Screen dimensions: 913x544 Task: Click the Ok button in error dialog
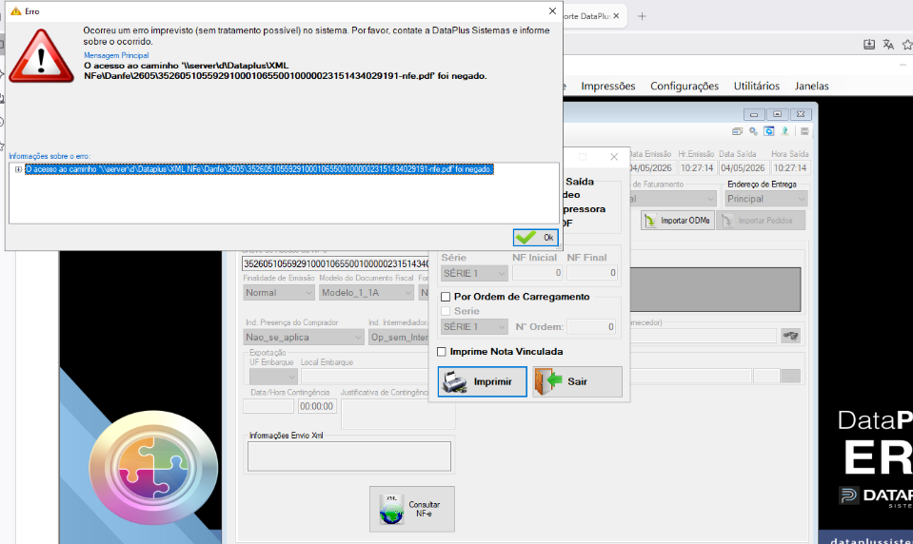pyautogui.click(x=536, y=238)
